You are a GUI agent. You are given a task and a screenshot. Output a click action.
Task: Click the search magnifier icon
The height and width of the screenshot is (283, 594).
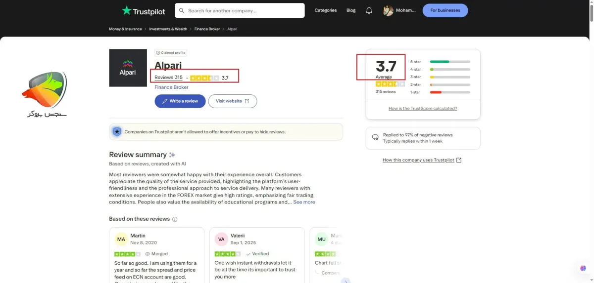coord(182,10)
